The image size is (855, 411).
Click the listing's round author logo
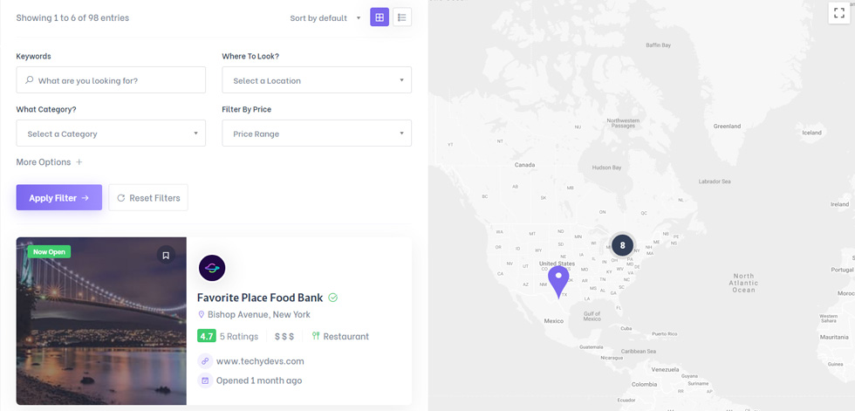tap(212, 268)
